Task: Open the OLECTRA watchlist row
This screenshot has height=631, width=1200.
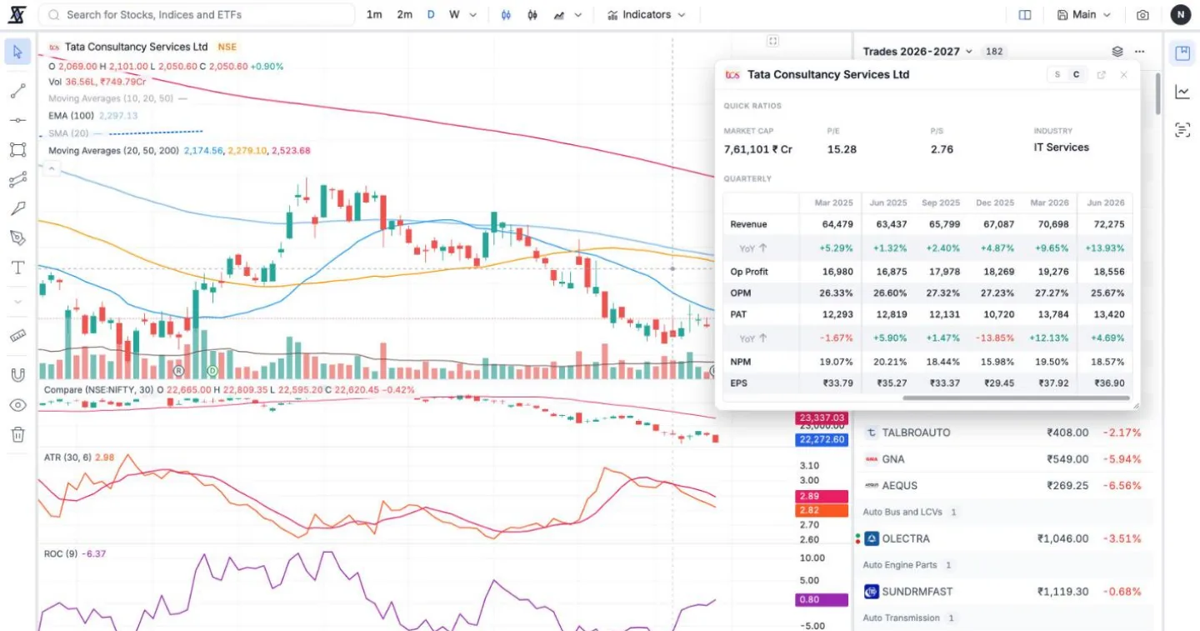Action: click(1004, 538)
